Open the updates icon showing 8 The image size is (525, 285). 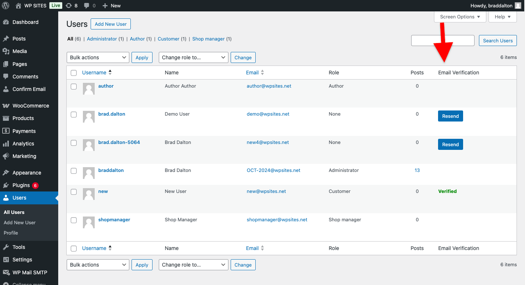[69, 6]
